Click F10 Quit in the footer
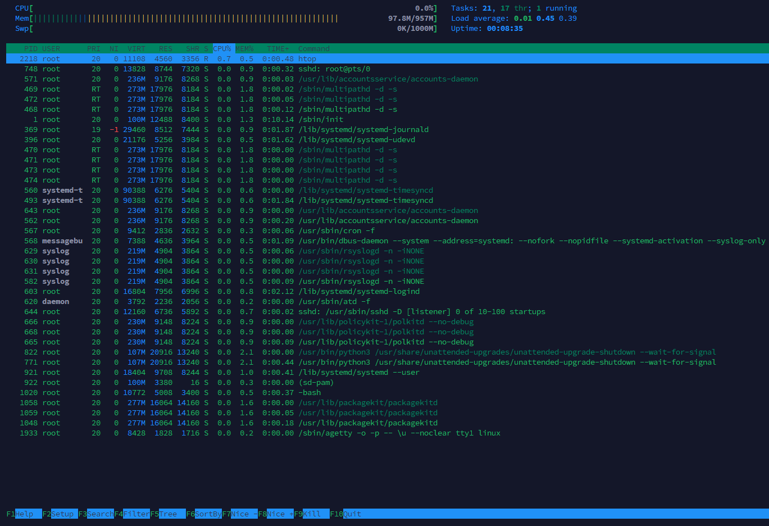This screenshot has height=526, width=769. [x=346, y=514]
